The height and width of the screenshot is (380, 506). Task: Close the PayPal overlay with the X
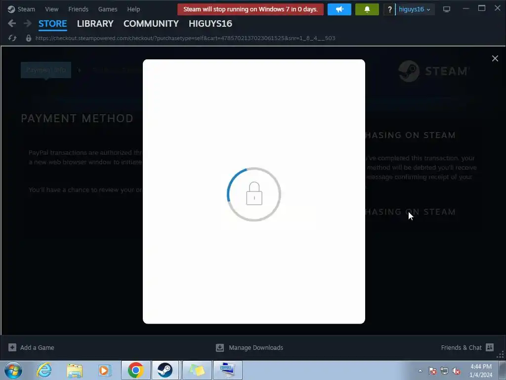coord(495,58)
